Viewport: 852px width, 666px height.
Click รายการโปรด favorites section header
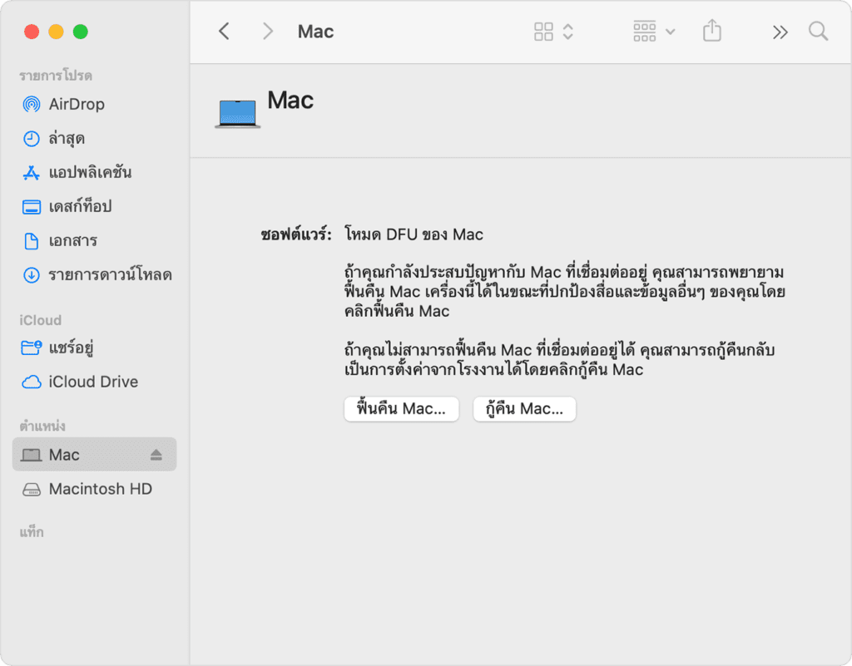click(56, 76)
